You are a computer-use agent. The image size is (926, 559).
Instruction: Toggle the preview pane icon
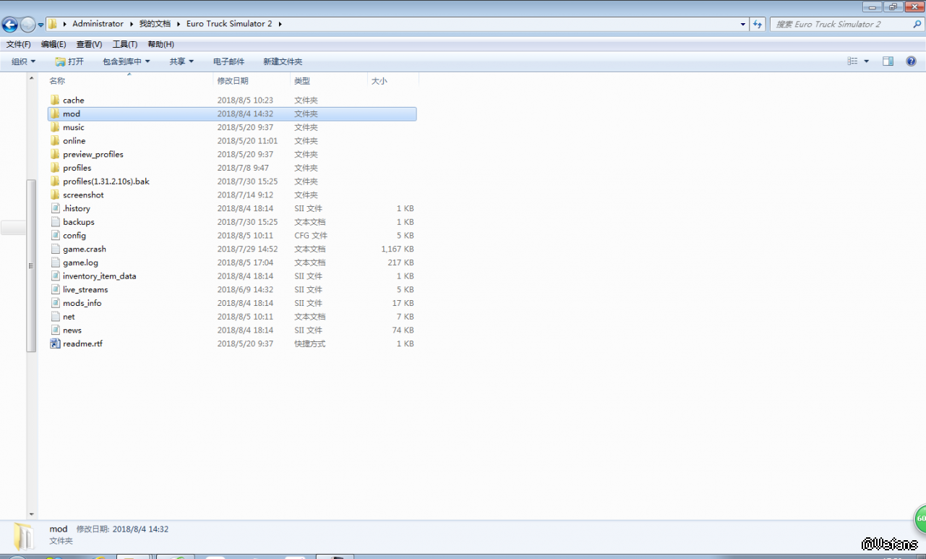click(x=888, y=61)
